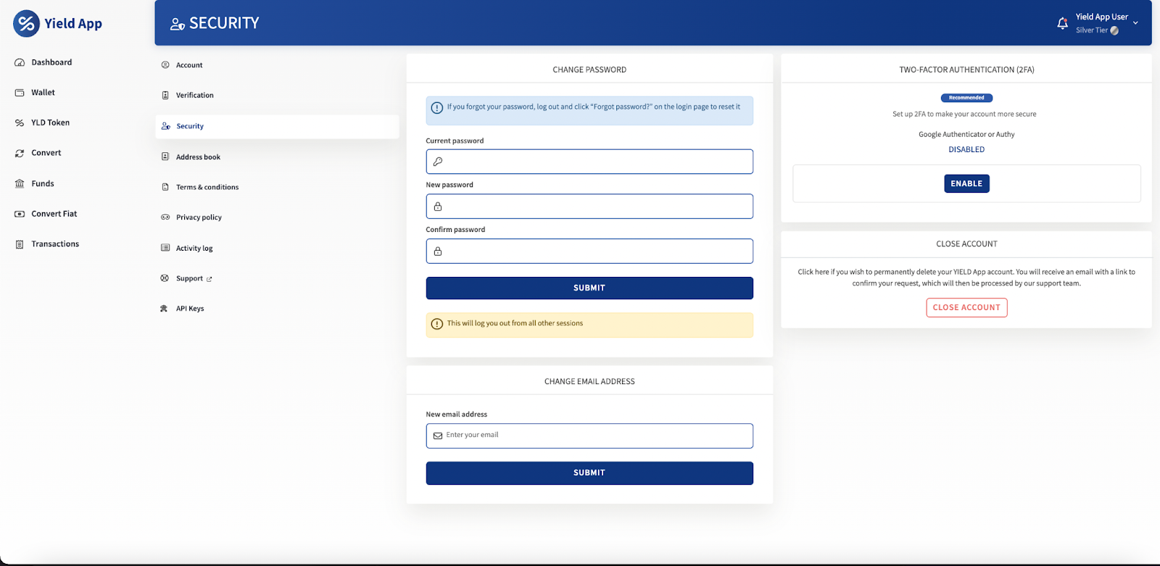This screenshot has height=566, width=1160.
Task: Click the info icon in blue notice
Action: pos(437,108)
